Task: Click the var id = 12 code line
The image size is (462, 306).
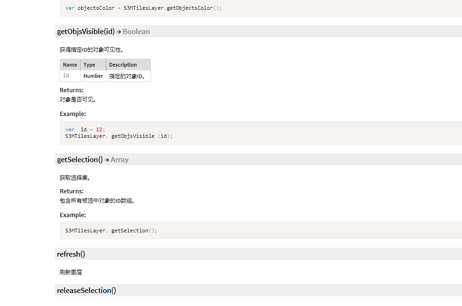Action: pos(85,129)
